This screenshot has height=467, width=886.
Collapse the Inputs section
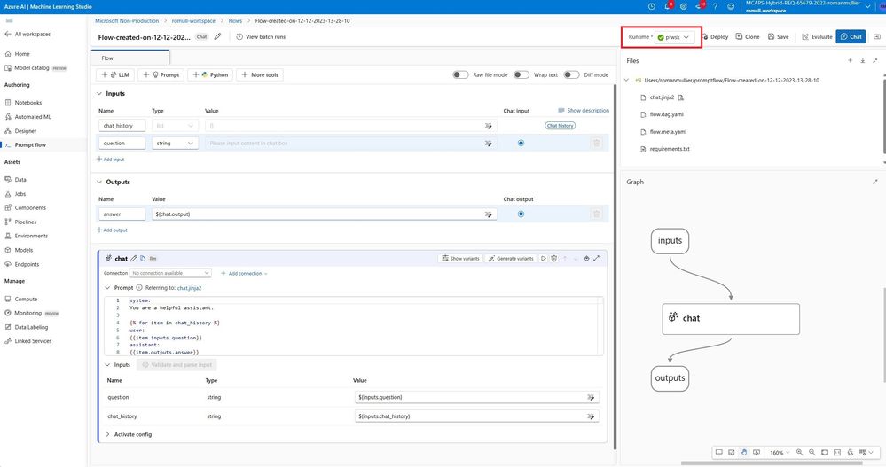98,94
